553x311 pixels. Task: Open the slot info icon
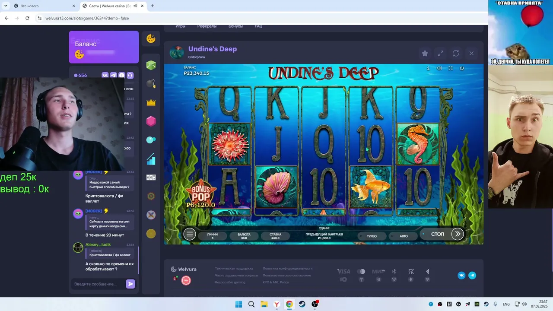428,68
